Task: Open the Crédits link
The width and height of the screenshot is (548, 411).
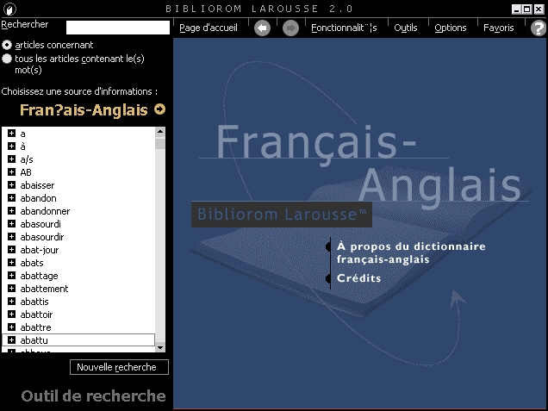Action: click(359, 278)
